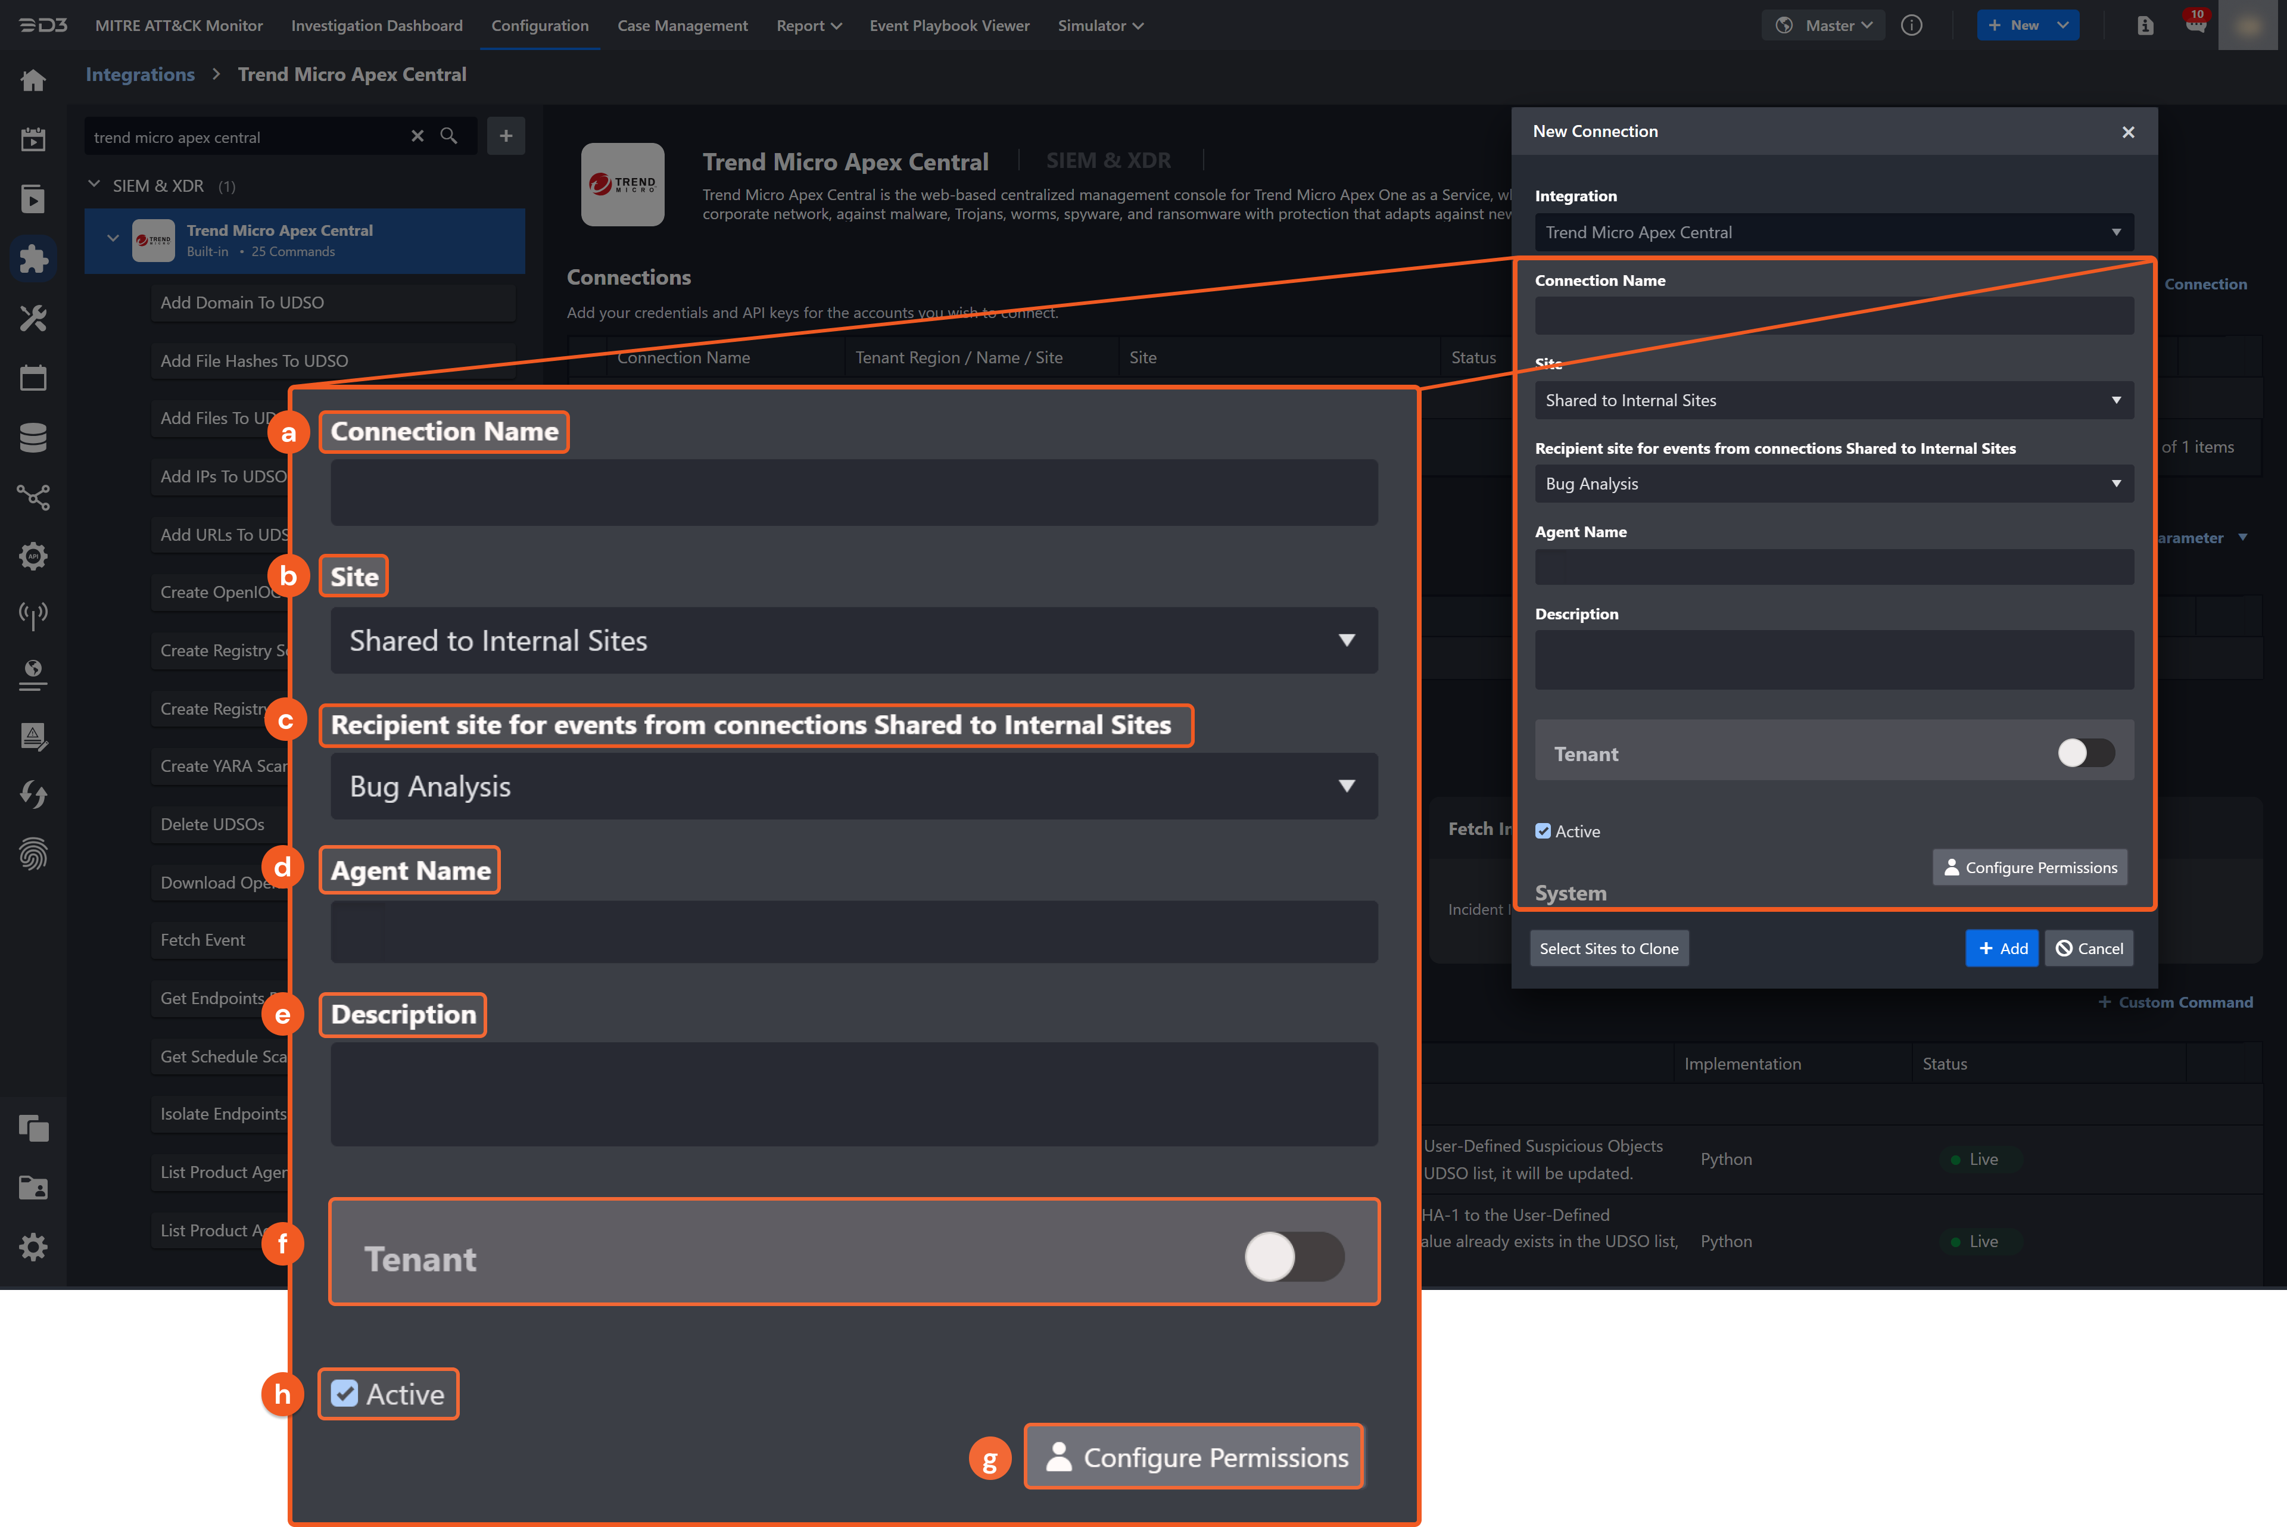Open the Case Management tab

point(681,26)
